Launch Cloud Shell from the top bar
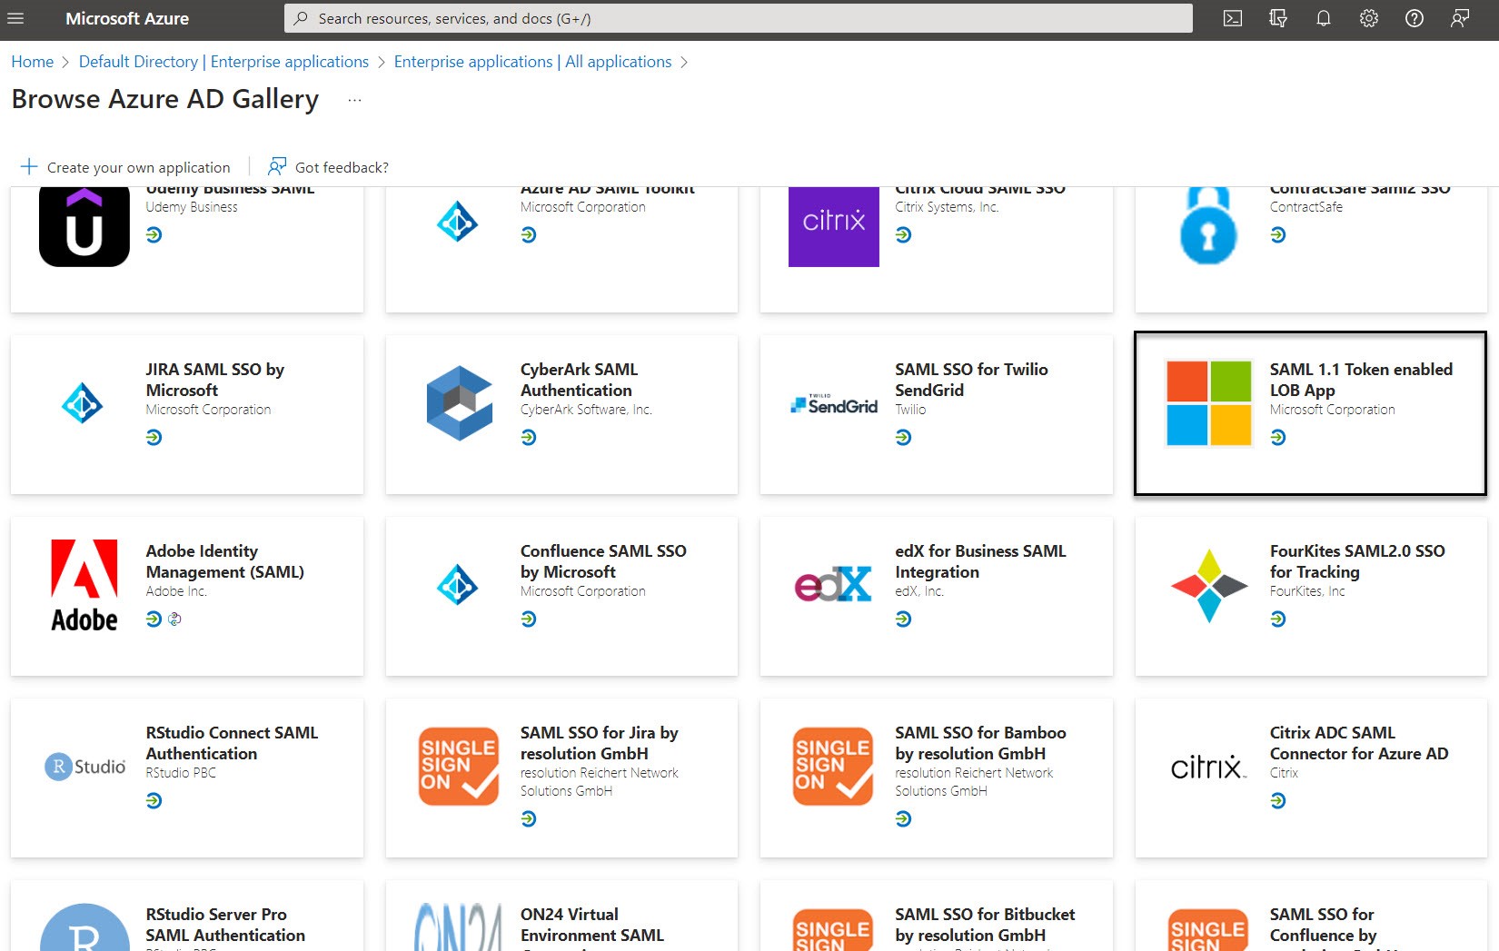 [x=1232, y=18]
